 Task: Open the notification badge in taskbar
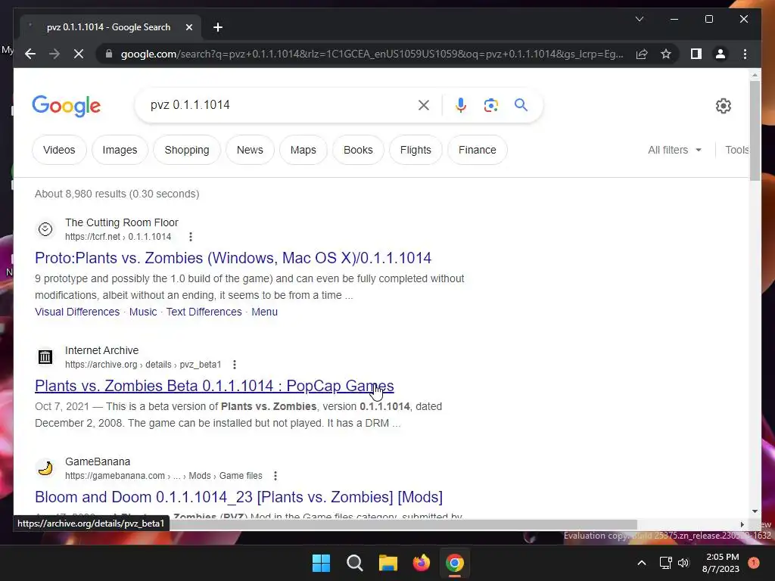pyautogui.click(x=754, y=563)
